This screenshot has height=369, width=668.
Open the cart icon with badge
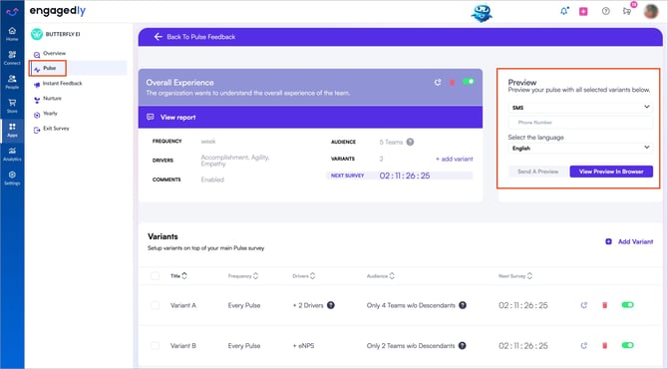tap(627, 11)
